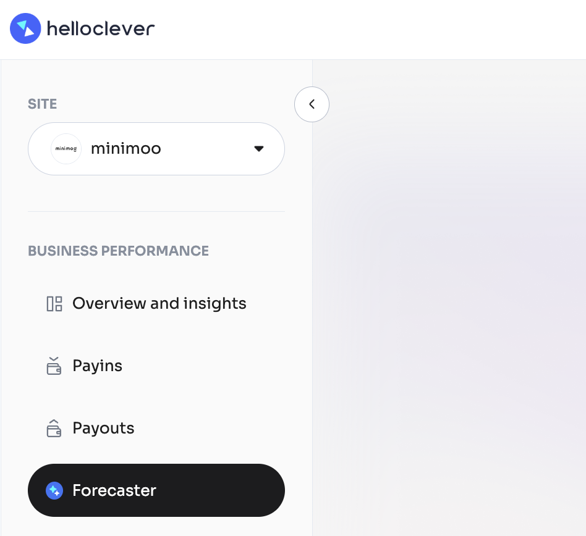Click the SITE section label
Viewport: 586px width, 536px height.
click(x=42, y=104)
